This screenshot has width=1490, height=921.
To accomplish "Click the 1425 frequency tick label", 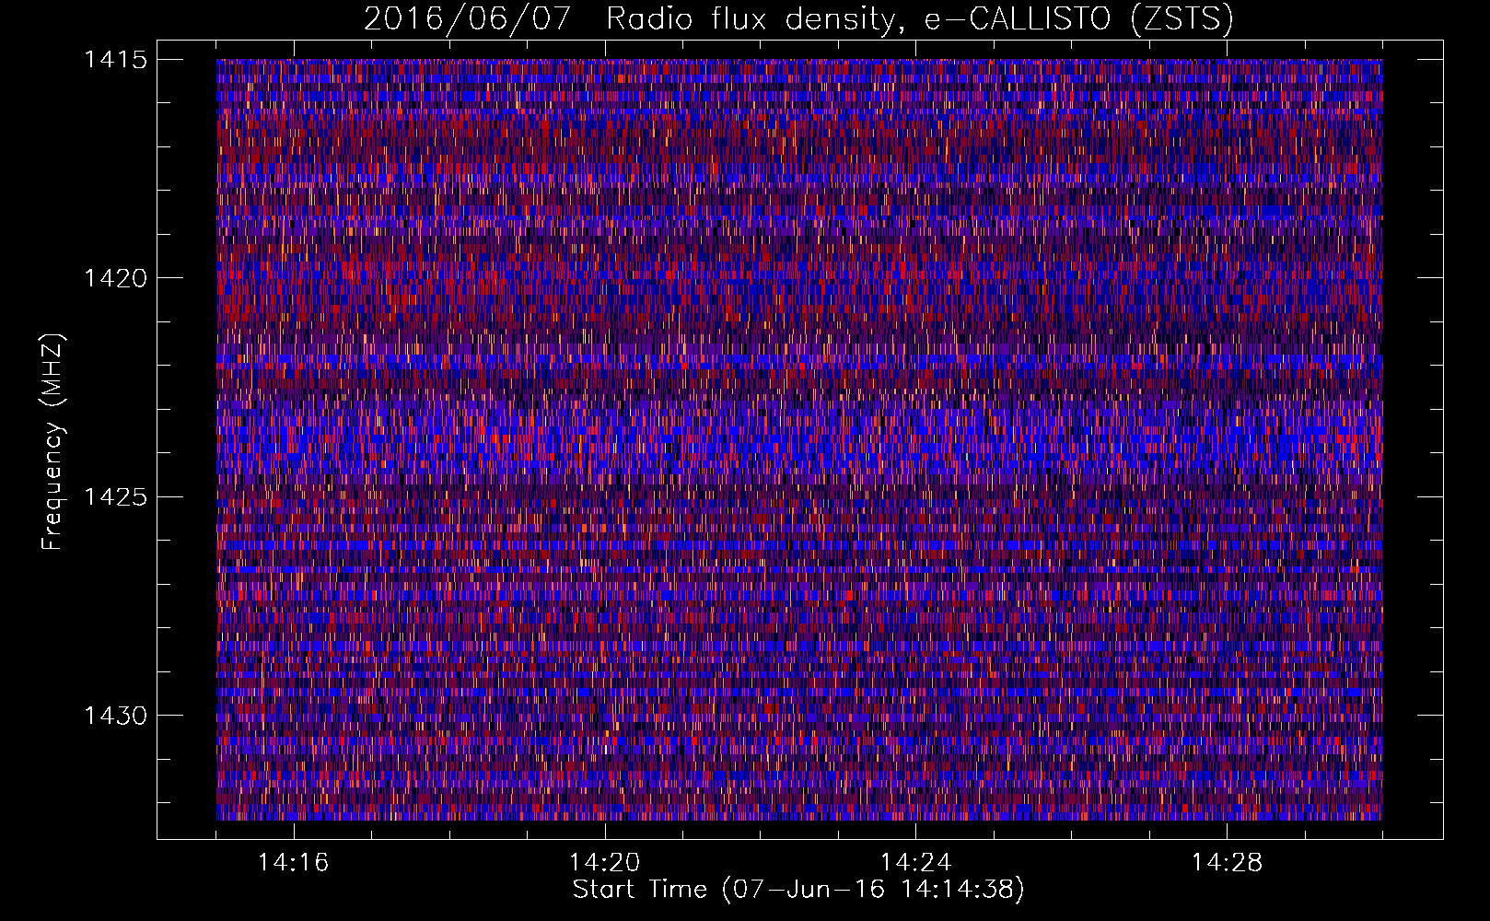I will click(x=116, y=497).
